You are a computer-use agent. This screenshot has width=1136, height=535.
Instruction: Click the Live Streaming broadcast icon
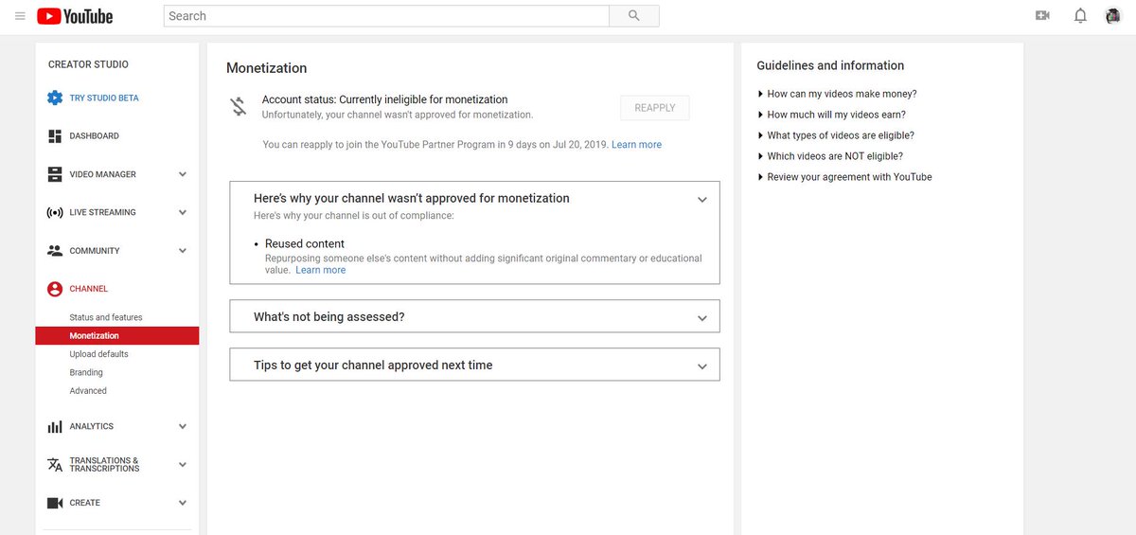coord(55,213)
